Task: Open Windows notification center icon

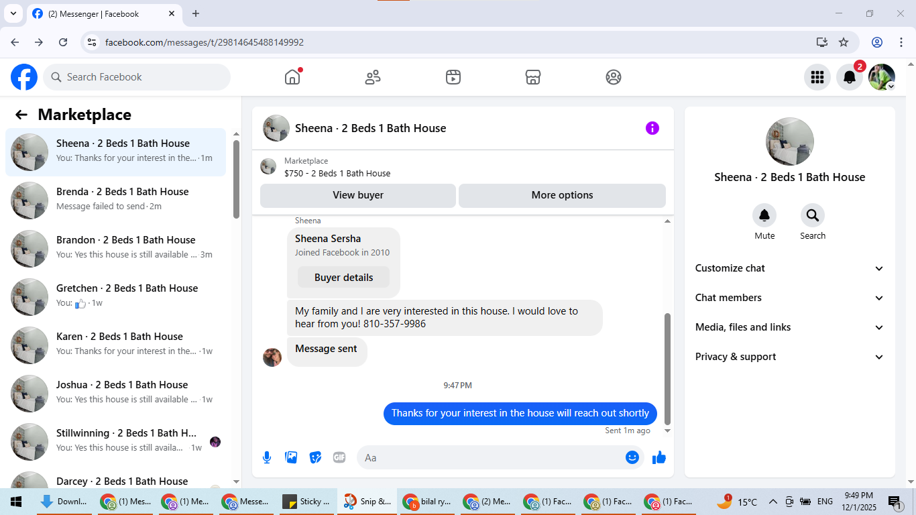Action: point(895,502)
